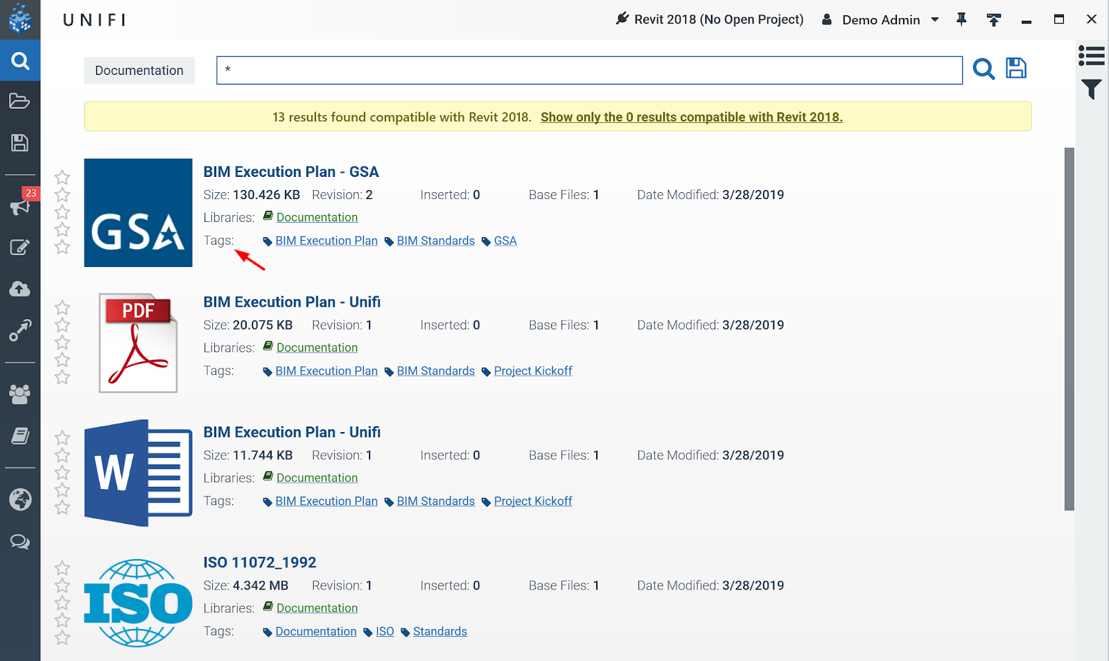Rate Word BIM Execution Plan - Unifi five stars
Image resolution: width=1109 pixels, height=661 pixels.
tap(62, 507)
